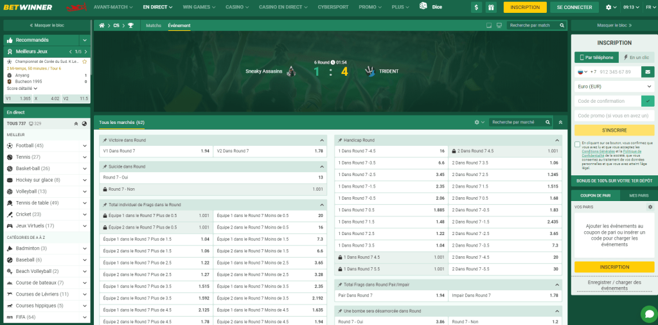Click Enregistrer / charger des événements

[x=614, y=285]
